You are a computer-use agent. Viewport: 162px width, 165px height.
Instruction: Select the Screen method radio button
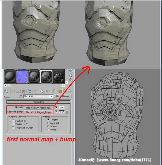(48, 126)
